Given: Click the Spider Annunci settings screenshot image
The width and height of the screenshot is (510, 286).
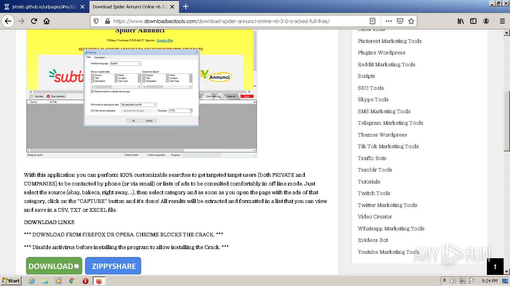Looking at the screenshot, I should pyautogui.click(x=141, y=93).
